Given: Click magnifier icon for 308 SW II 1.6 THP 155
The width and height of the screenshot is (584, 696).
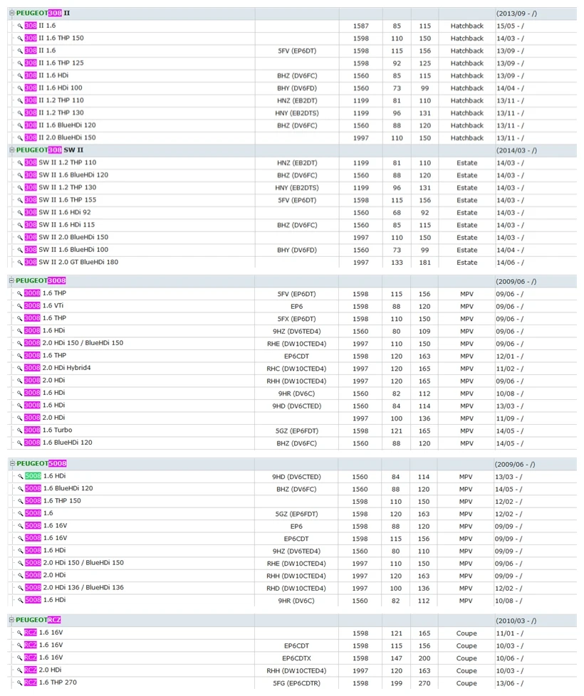Looking at the screenshot, I should point(20,200).
